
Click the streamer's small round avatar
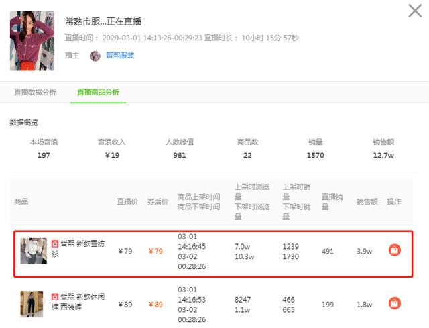(95, 56)
